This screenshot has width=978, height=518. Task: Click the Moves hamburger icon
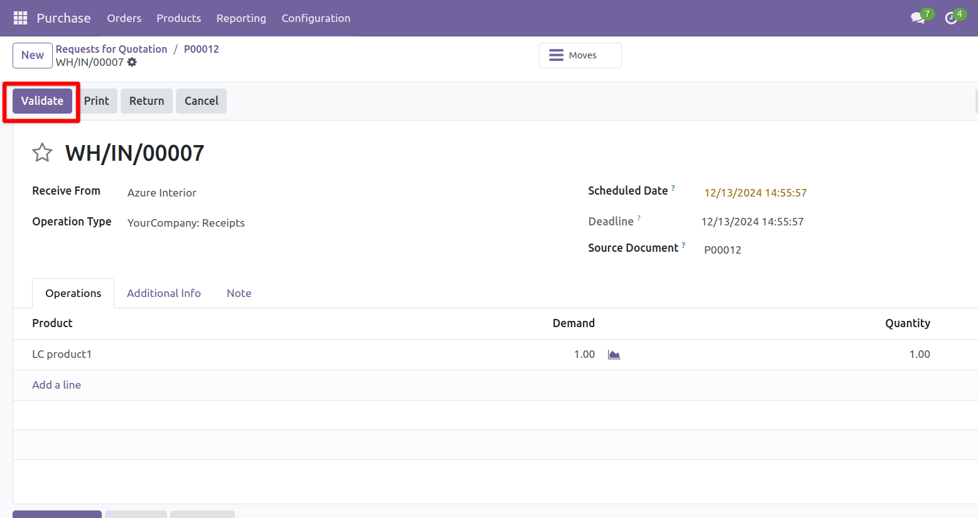556,55
